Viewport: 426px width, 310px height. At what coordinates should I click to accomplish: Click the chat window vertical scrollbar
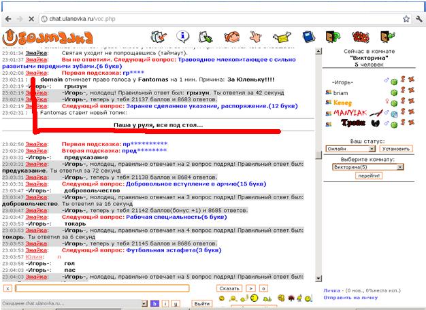tap(318, 163)
